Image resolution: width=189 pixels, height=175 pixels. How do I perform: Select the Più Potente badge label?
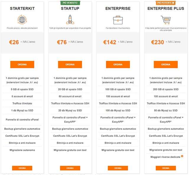[x=164, y=3]
